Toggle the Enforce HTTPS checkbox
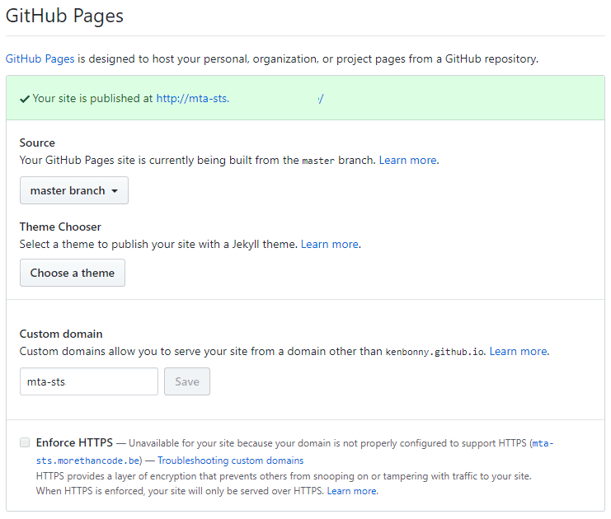The height and width of the screenshot is (519, 611). point(25,442)
